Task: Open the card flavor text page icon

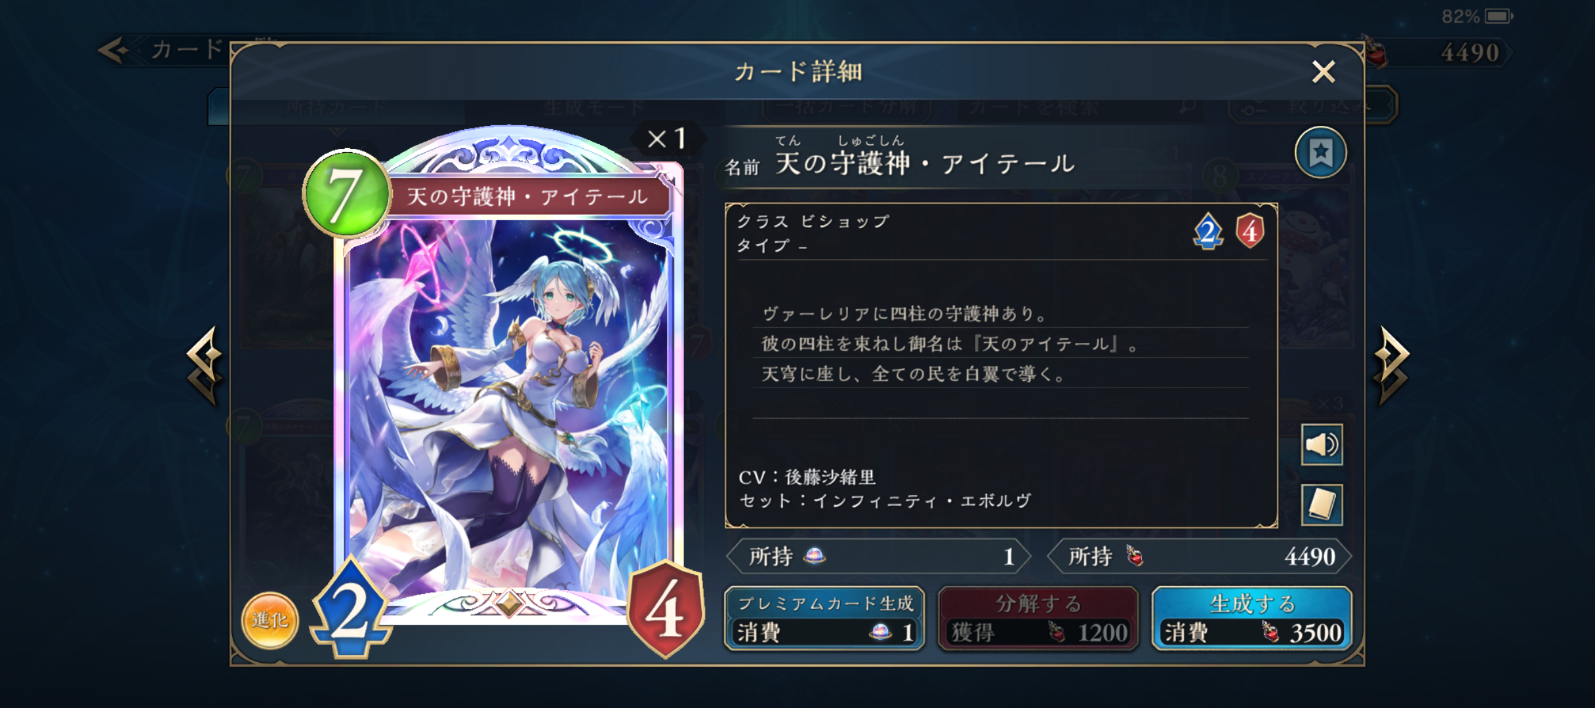Action: [1322, 505]
